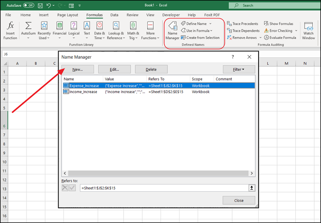Click Error Checking
Image resolution: width=321 pixels, height=223 pixels.
[278, 31]
